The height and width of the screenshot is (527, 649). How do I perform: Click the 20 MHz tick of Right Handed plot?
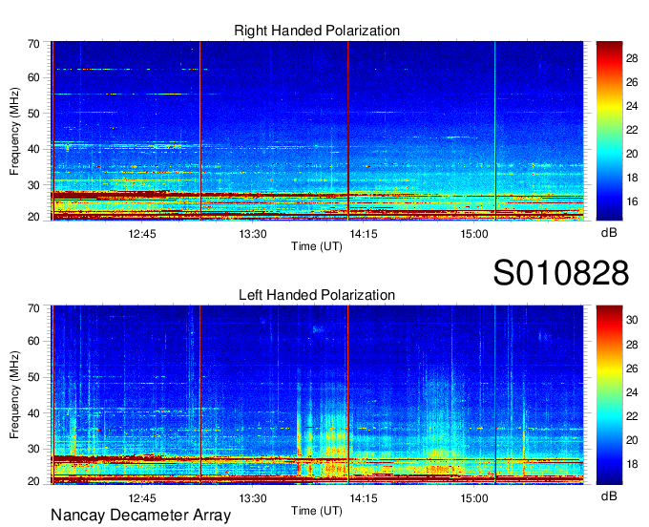pos(34,217)
